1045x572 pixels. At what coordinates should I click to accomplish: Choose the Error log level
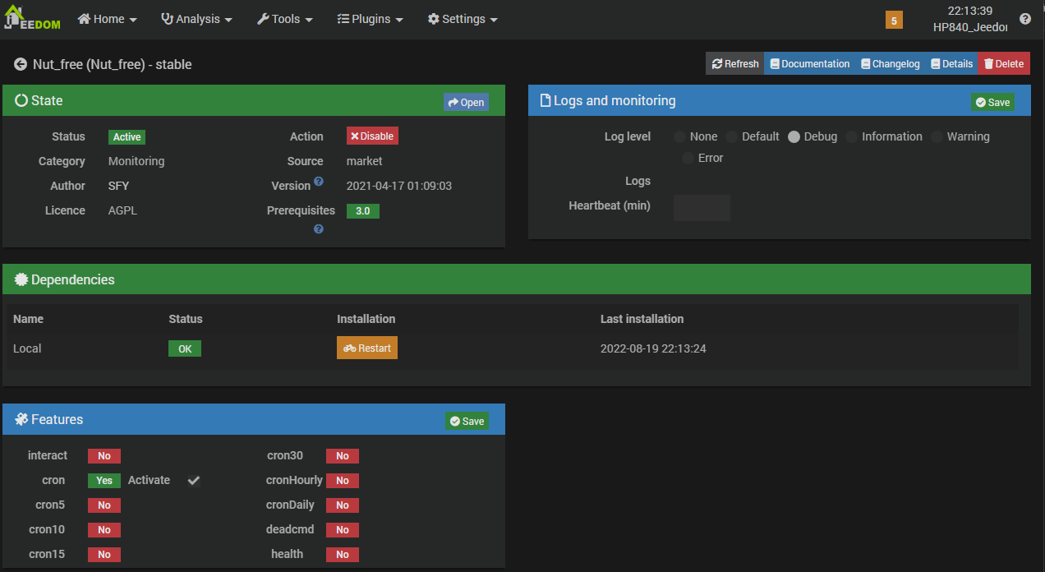click(x=688, y=158)
